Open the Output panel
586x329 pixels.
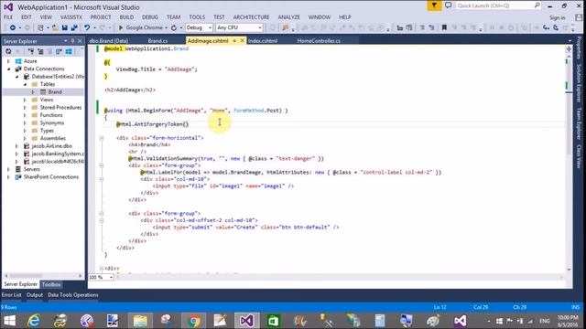coord(35,294)
